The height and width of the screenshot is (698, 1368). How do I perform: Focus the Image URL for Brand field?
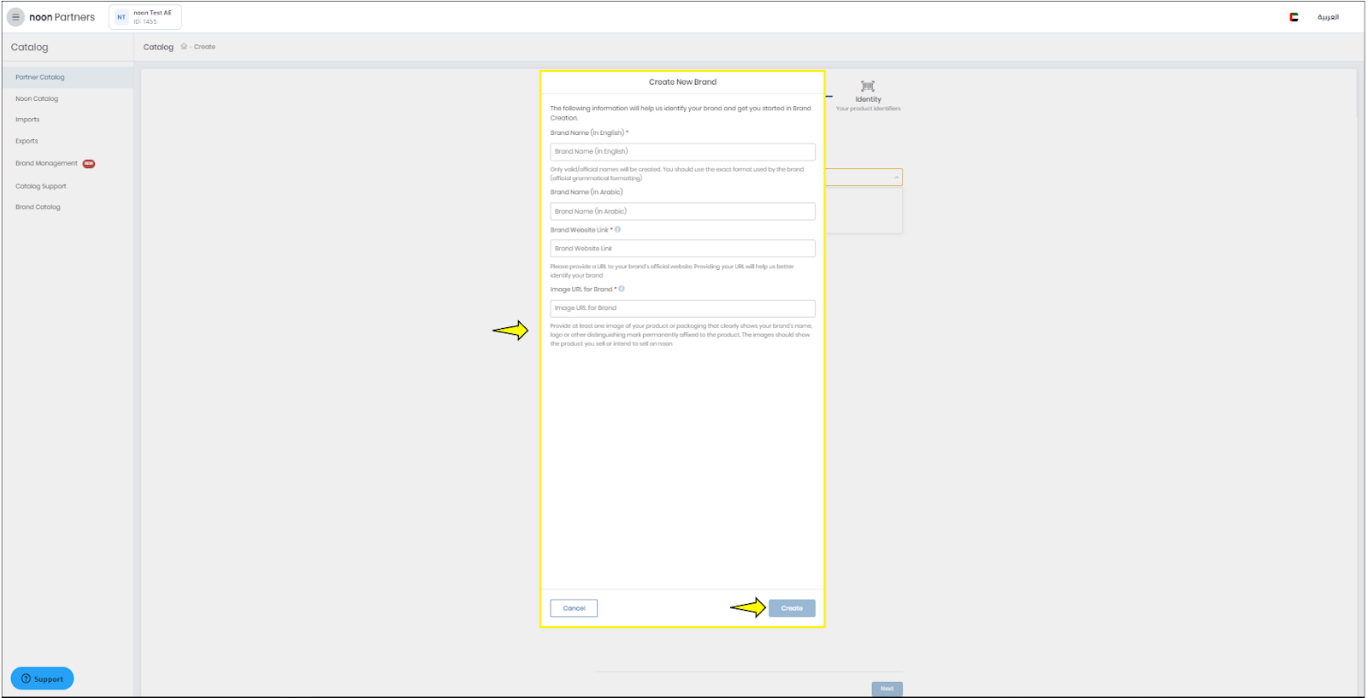(x=682, y=308)
